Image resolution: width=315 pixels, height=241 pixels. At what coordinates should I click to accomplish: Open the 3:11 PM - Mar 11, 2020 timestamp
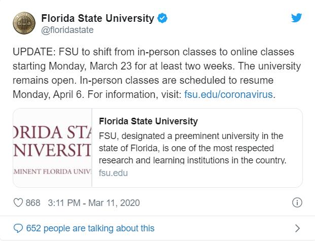94,202
